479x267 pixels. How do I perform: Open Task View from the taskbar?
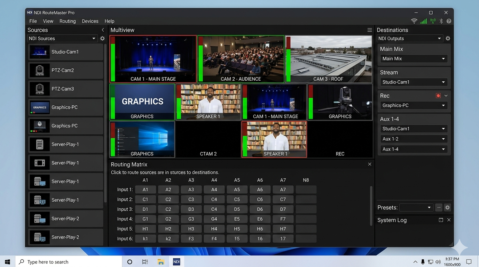point(145,262)
